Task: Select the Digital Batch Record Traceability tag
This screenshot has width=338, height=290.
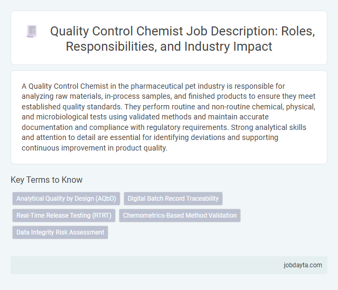Action: pyautogui.click(x=173, y=199)
